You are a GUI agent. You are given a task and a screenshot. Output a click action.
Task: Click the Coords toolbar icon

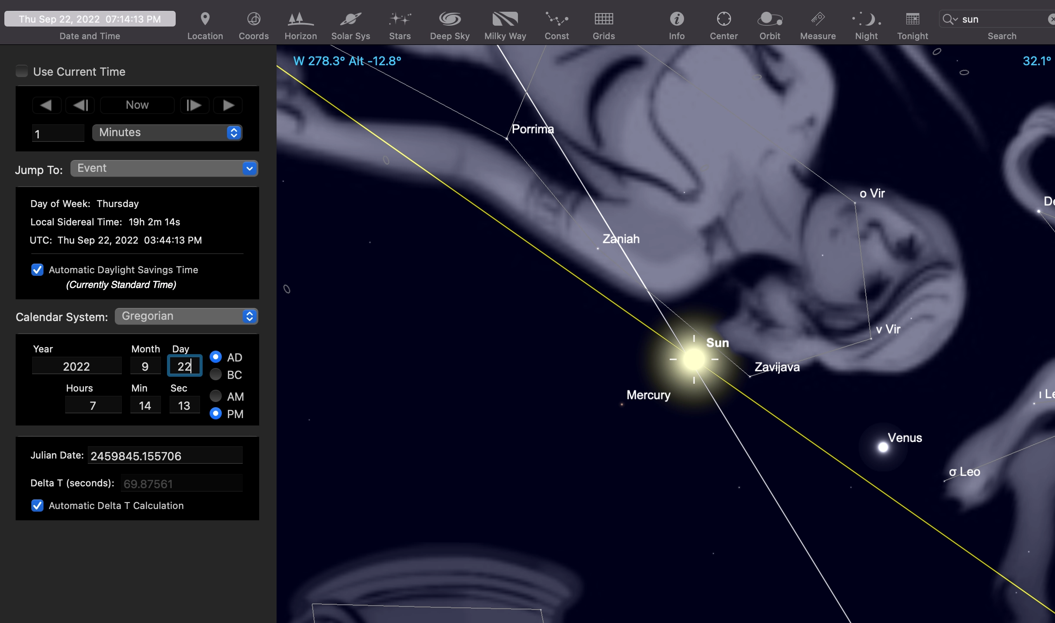point(254,19)
